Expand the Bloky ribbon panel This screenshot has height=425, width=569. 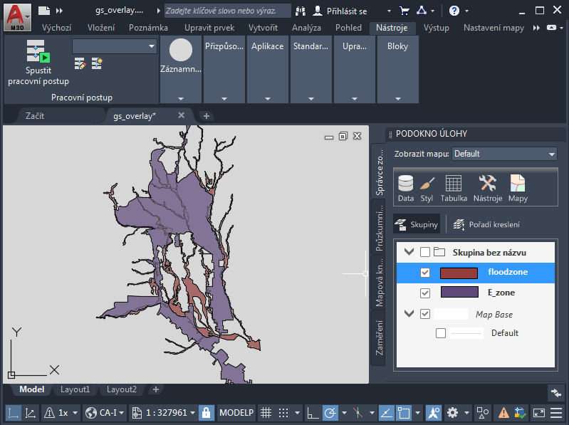(398, 99)
